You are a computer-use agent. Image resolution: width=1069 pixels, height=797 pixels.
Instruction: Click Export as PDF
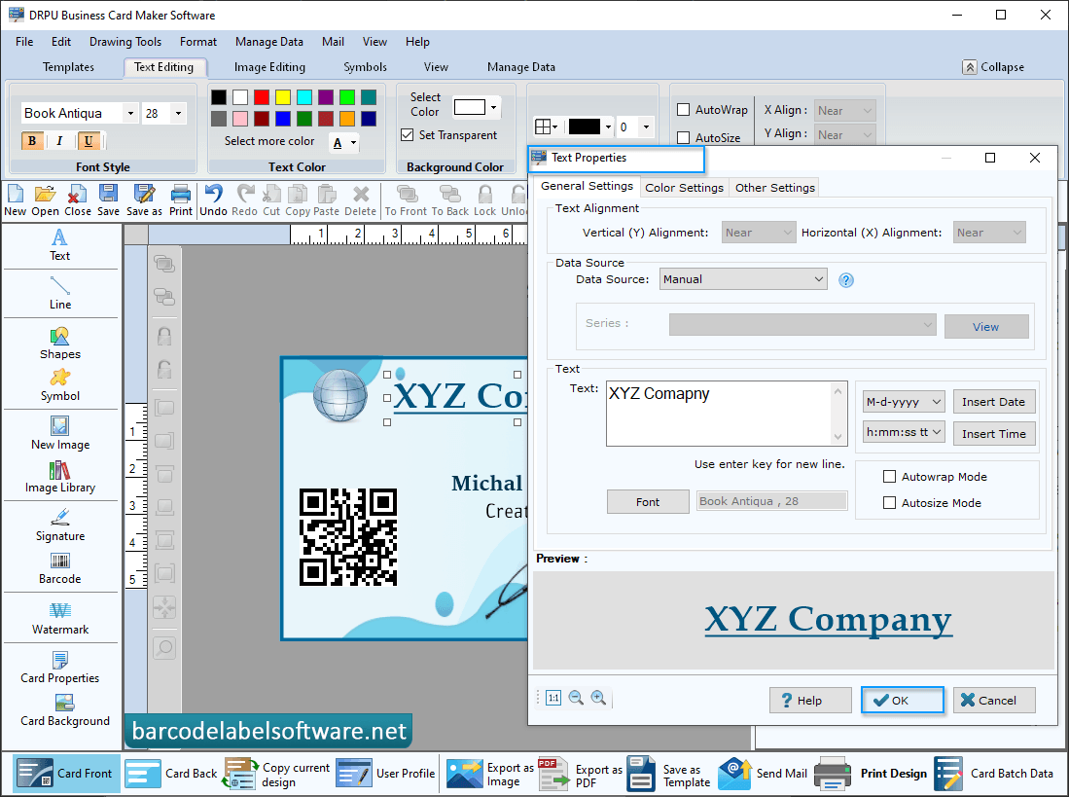(x=580, y=776)
